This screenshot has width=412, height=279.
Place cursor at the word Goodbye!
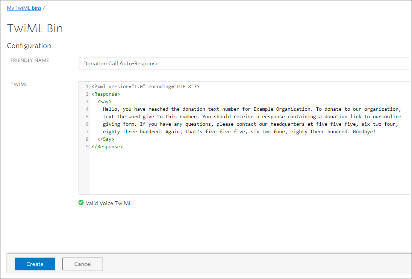[364, 132]
